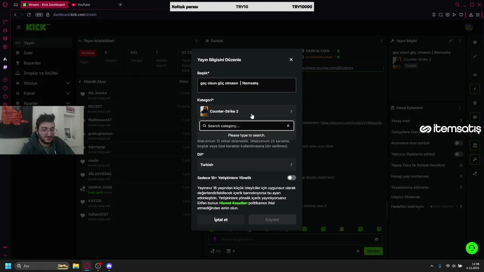The height and width of the screenshot is (272, 484).
Task: Go back in browser history
Action: (x=15, y=15)
